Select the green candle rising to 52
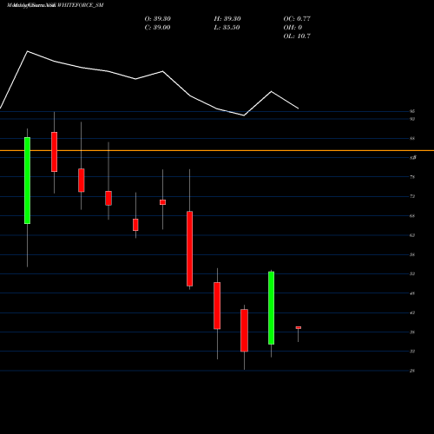Image resolution: width=434 pixels, height=434 pixels. click(x=271, y=308)
